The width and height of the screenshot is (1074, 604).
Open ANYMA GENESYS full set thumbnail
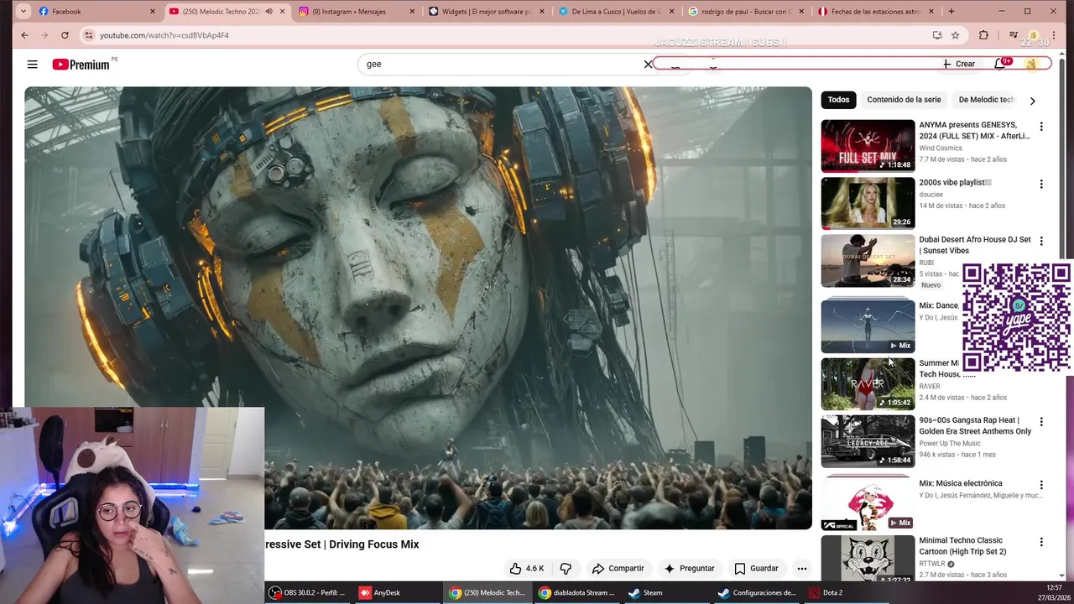point(868,146)
